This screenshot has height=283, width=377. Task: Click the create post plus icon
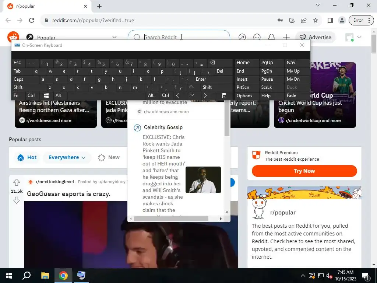pyautogui.click(x=286, y=37)
